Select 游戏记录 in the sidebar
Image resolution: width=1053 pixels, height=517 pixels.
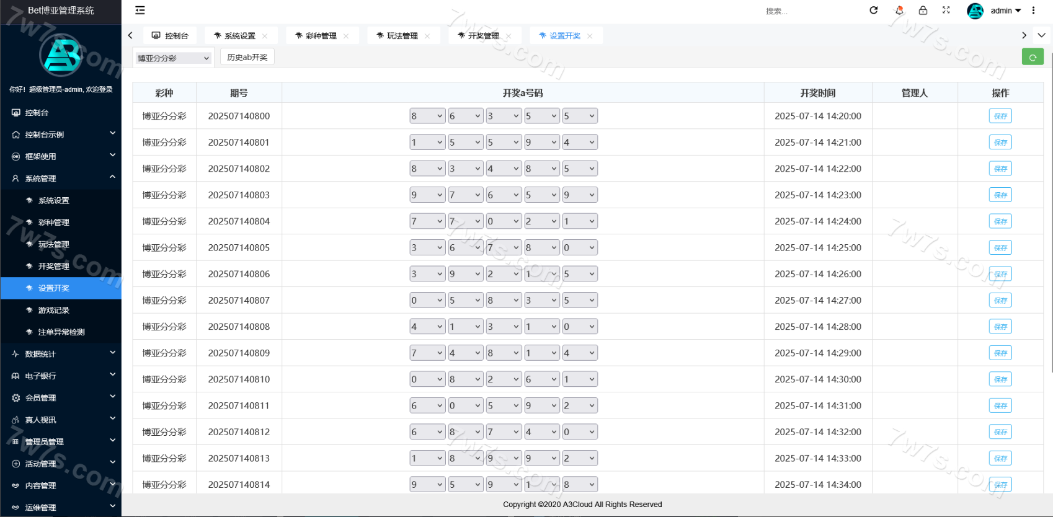[54, 310]
